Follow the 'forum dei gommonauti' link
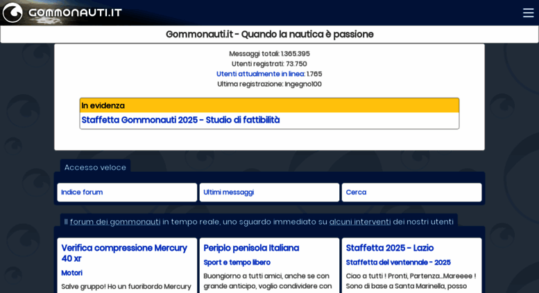This screenshot has height=293, width=539. point(115,222)
